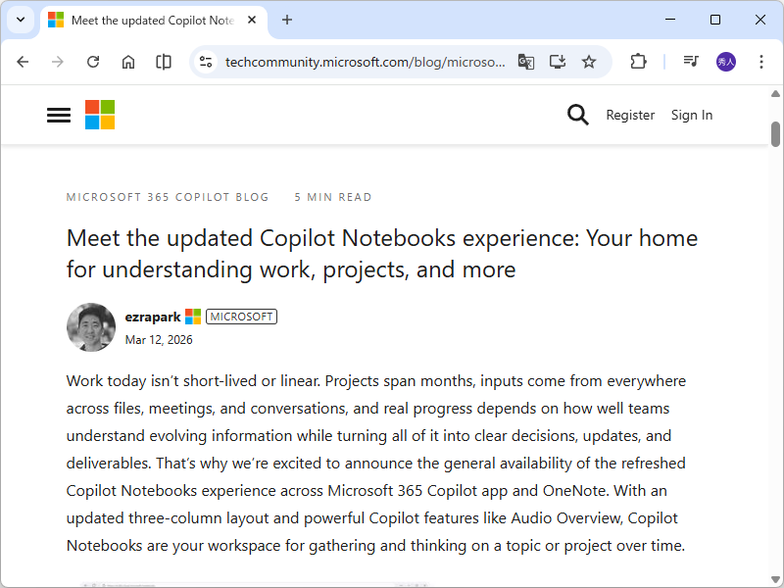The image size is (784, 588).
Task: Install app icon in address bar
Action: 558,62
